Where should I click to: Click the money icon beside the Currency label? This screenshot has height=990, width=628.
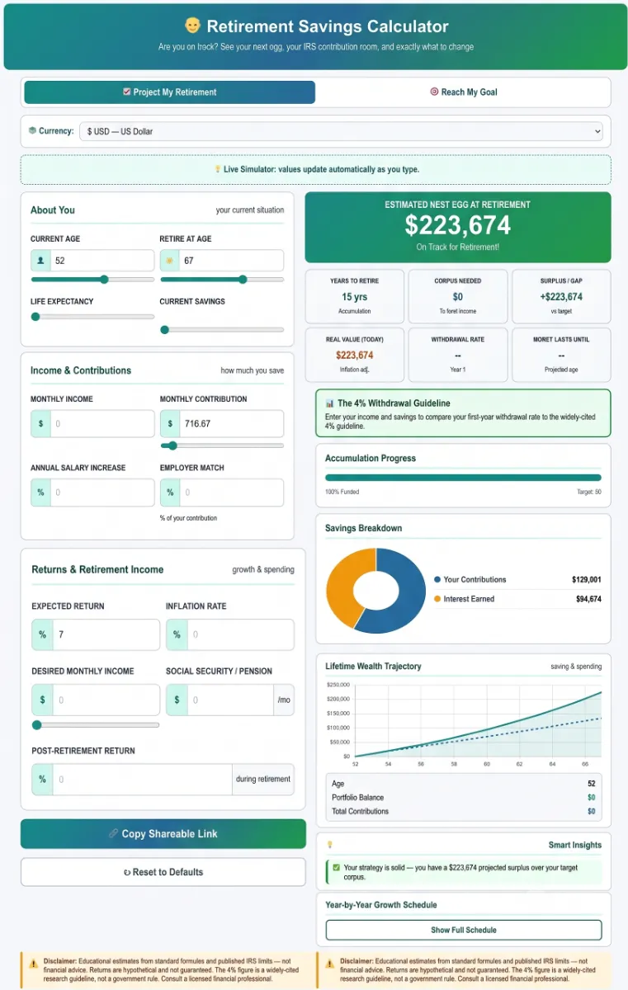point(32,130)
